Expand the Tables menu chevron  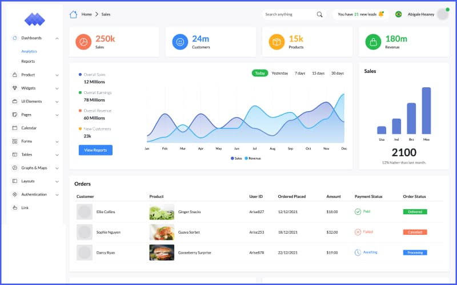(x=57, y=155)
